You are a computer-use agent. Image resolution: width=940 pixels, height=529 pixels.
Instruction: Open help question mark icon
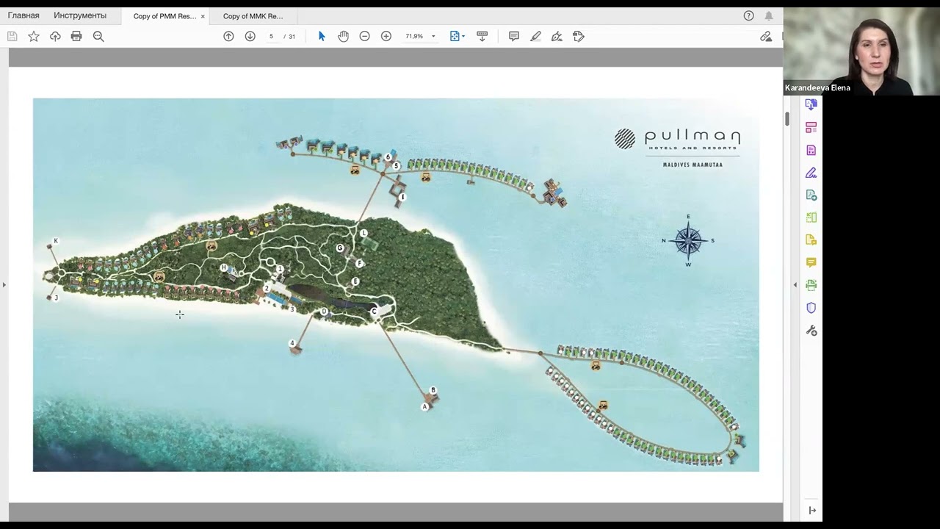748,15
